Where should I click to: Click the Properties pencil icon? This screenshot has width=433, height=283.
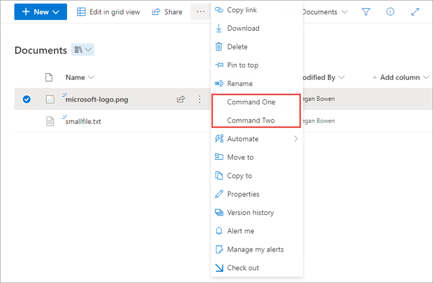click(219, 194)
